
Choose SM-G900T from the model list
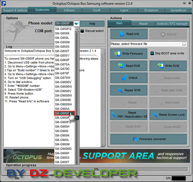coord(64,162)
